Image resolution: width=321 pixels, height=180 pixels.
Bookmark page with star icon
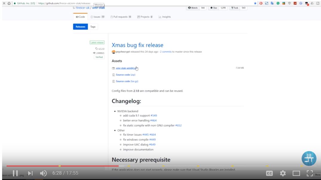click(255, 3)
